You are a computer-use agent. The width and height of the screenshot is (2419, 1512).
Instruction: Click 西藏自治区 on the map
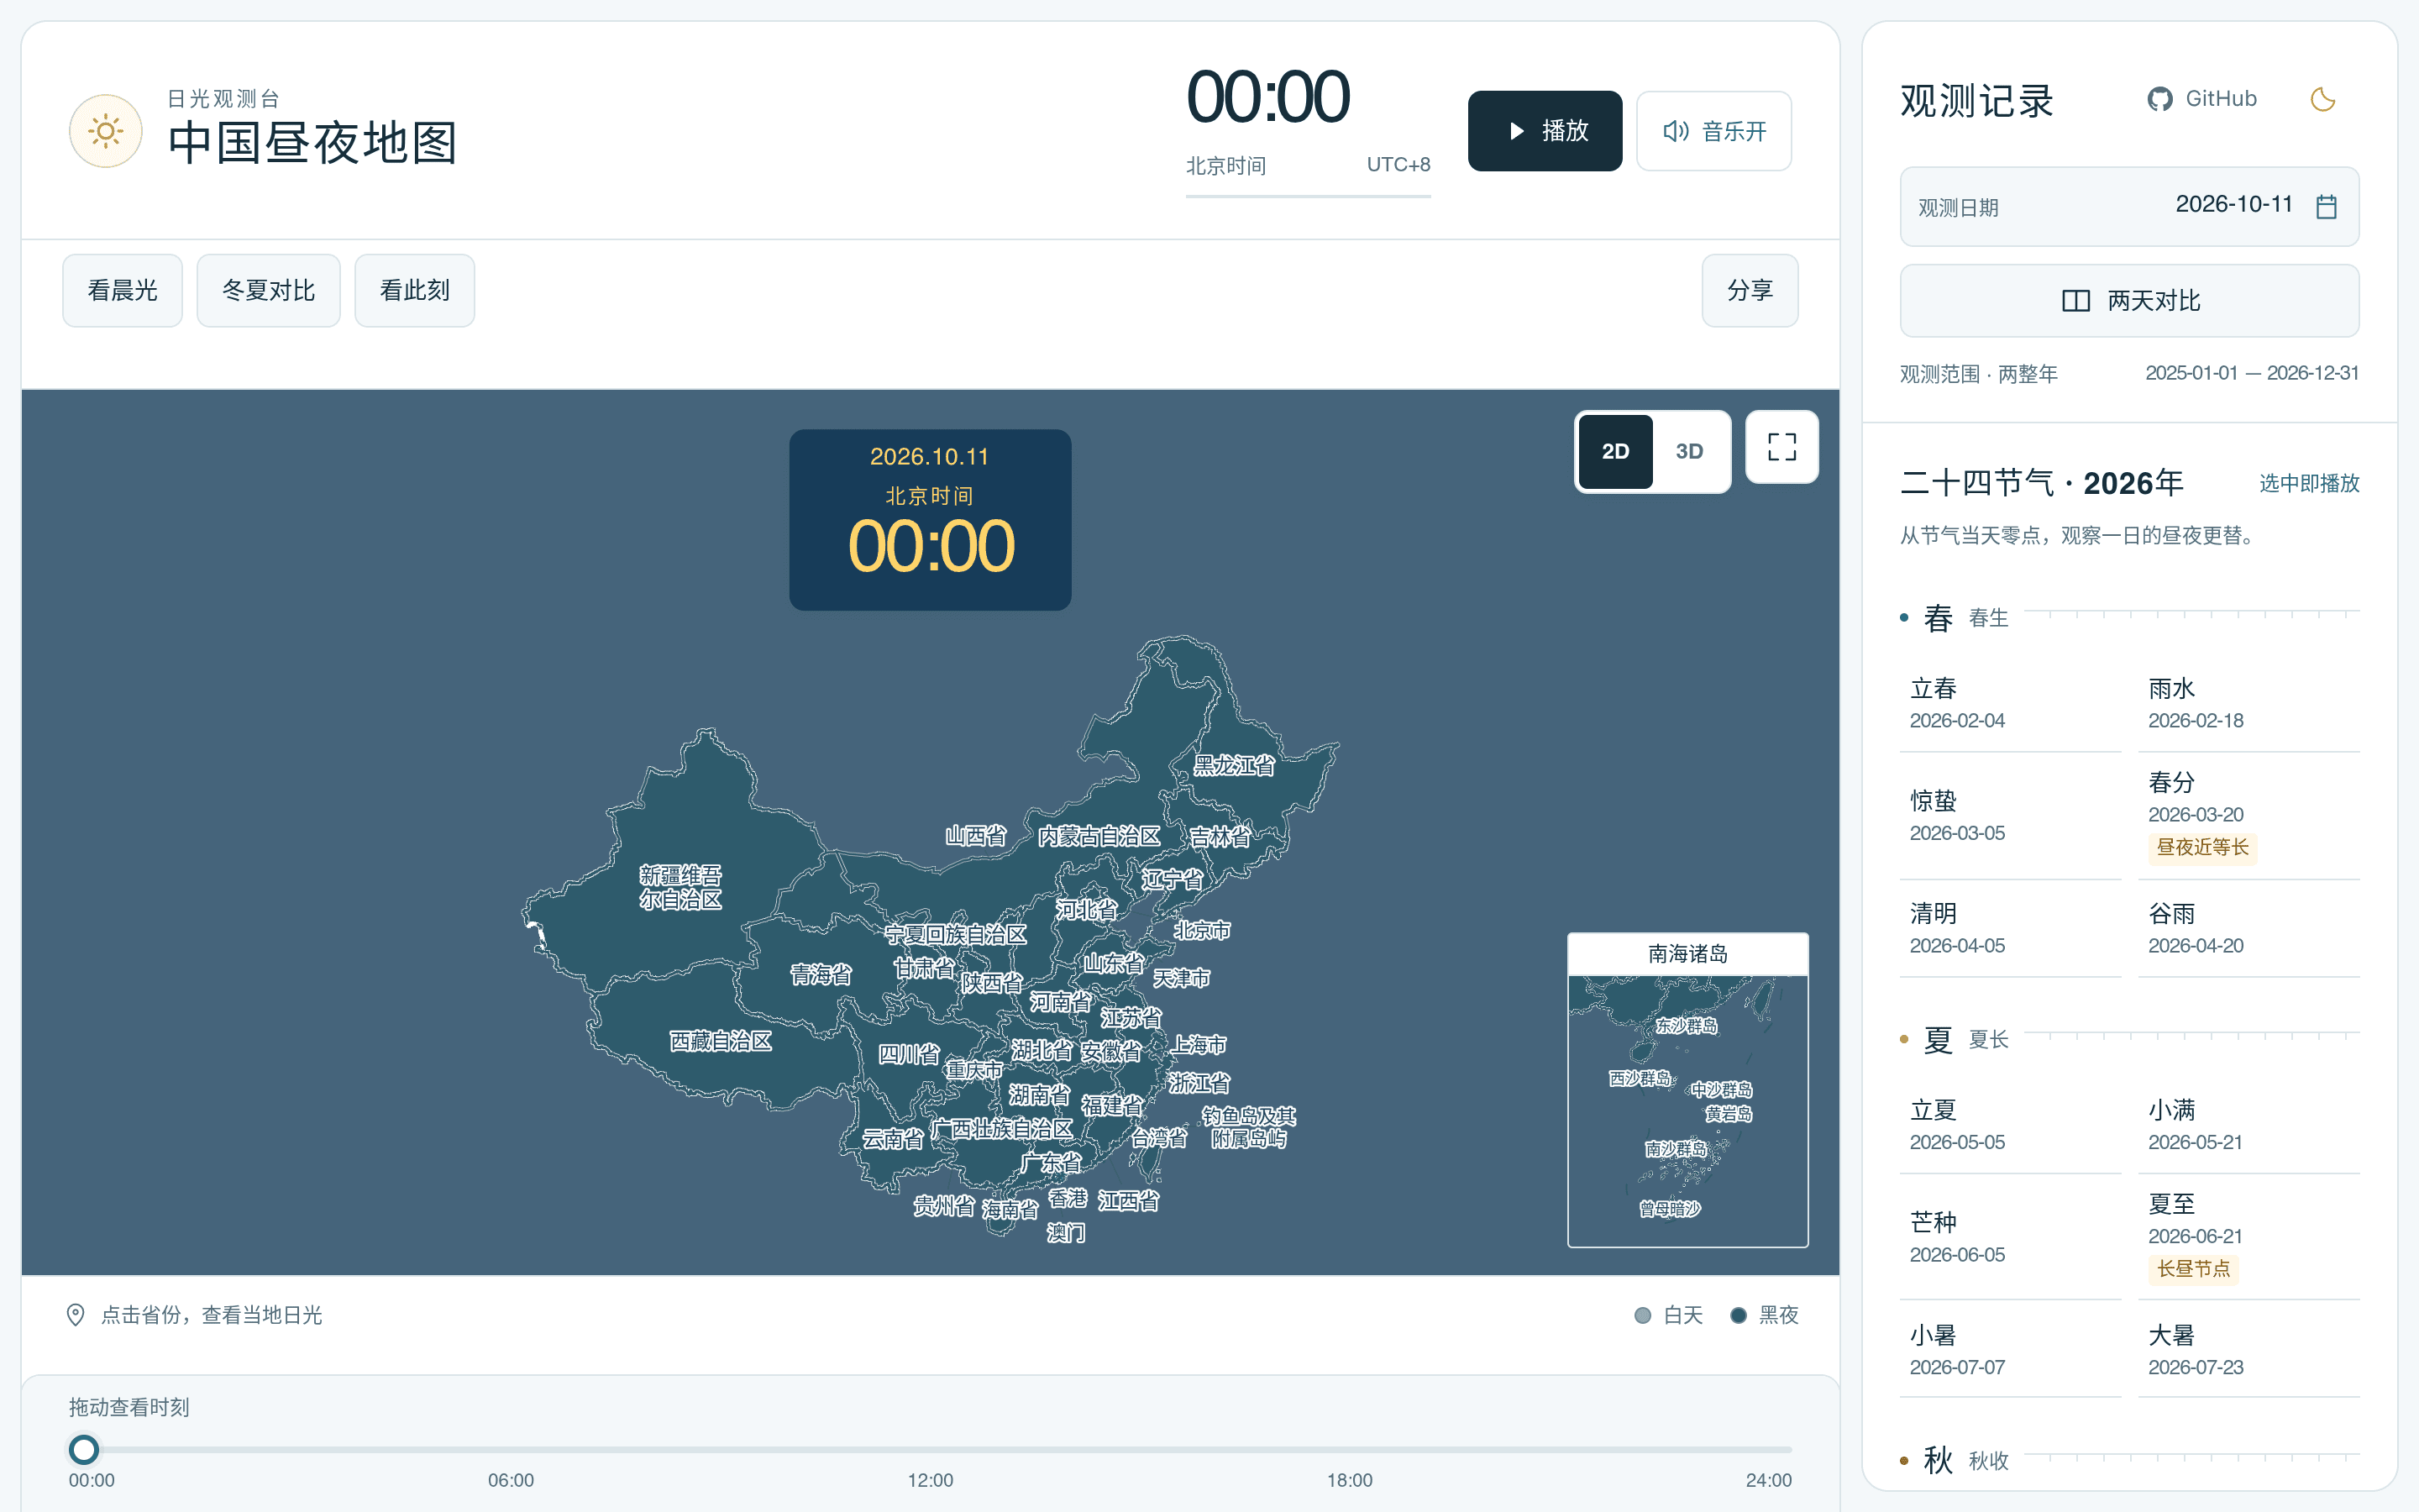[x=721, y=1041]
